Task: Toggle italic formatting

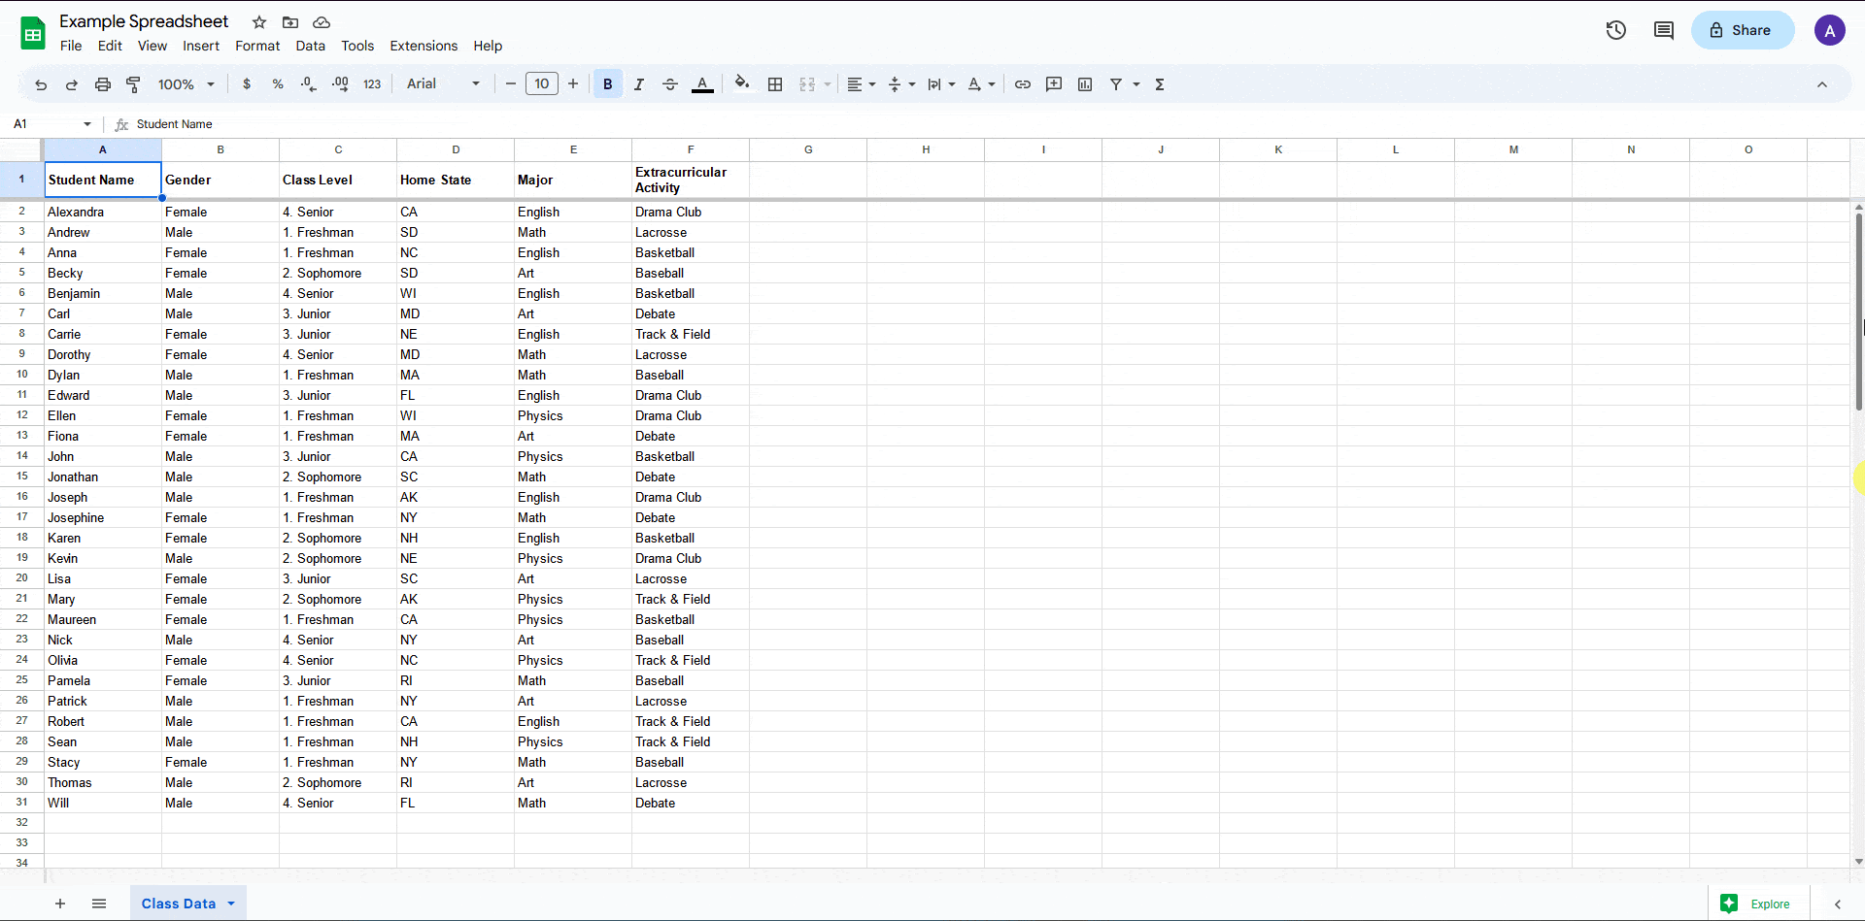Action: [x=638, y=84]
